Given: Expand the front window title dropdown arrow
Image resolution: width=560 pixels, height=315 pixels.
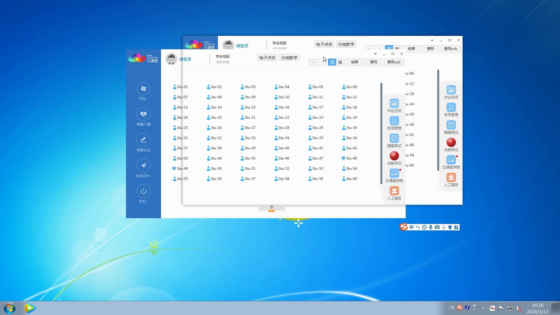Looking at the screenshot, I should 375,54.
